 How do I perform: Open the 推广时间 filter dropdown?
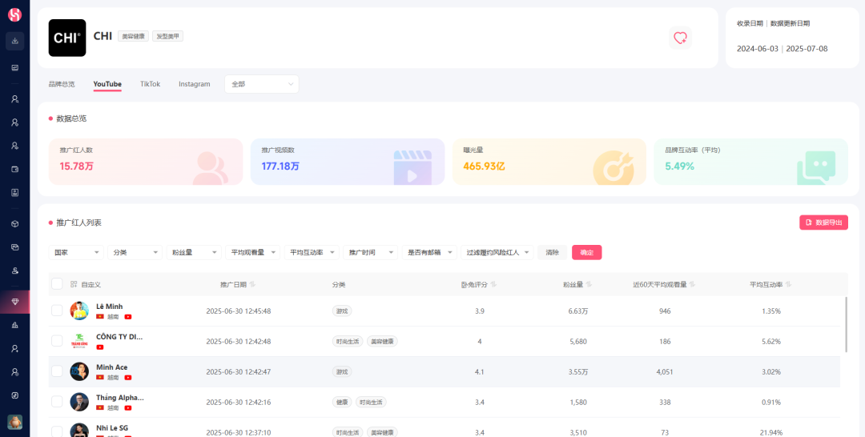(370, 252)
